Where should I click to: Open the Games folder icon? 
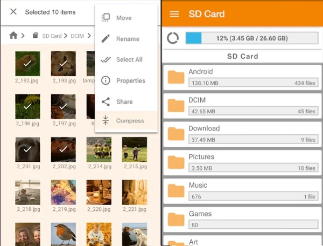pos(176,219)
